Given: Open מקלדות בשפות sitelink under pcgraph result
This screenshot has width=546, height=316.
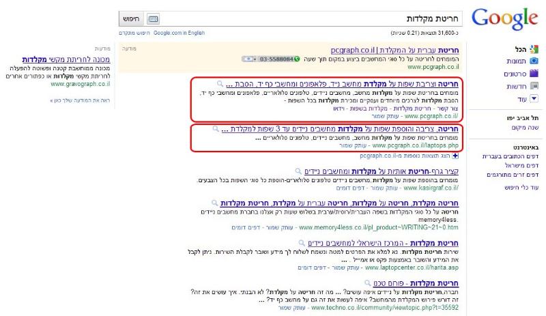Looking at the screenshot, I should [370, 109].
